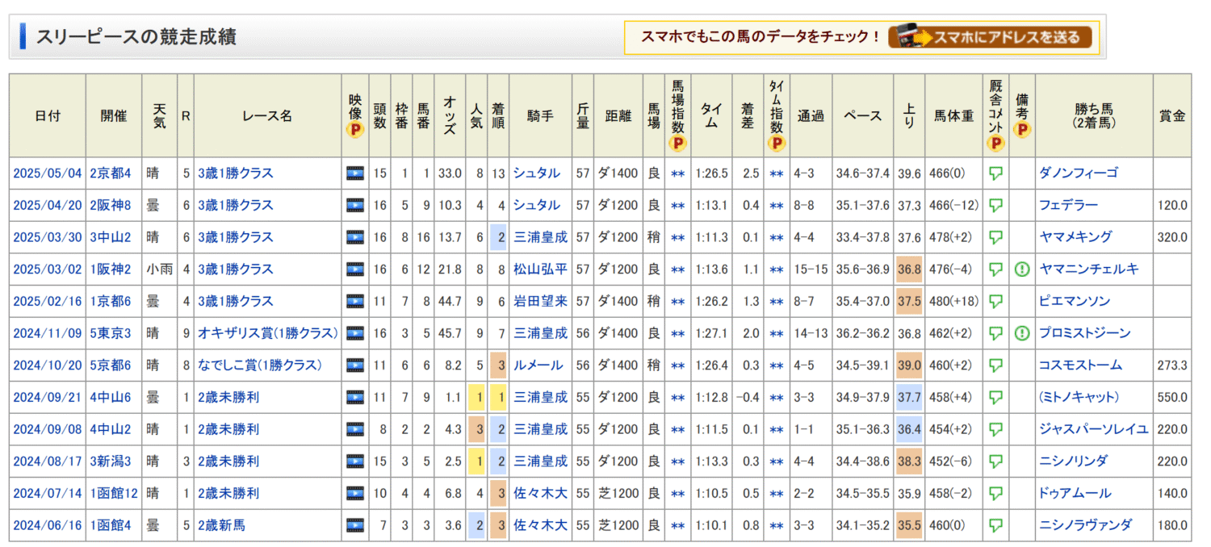This screenshot has width=1211, height=547.
Task: Open track index ** link in 2025/05/04 row
Action: tap(678, 174)
